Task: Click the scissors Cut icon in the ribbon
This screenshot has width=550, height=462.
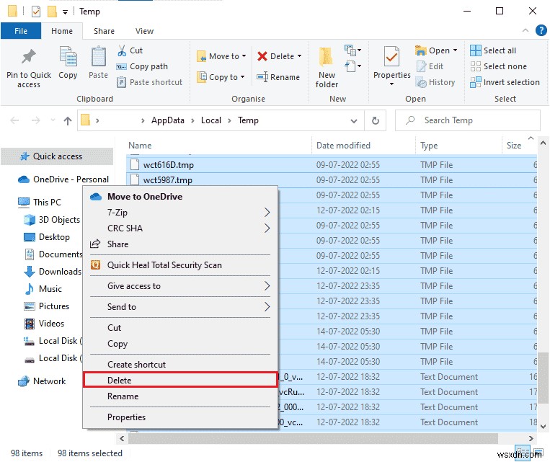Action: (122, 50)
